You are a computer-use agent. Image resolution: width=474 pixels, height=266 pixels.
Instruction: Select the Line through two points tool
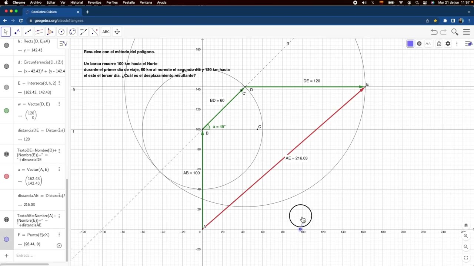point(28,32)
